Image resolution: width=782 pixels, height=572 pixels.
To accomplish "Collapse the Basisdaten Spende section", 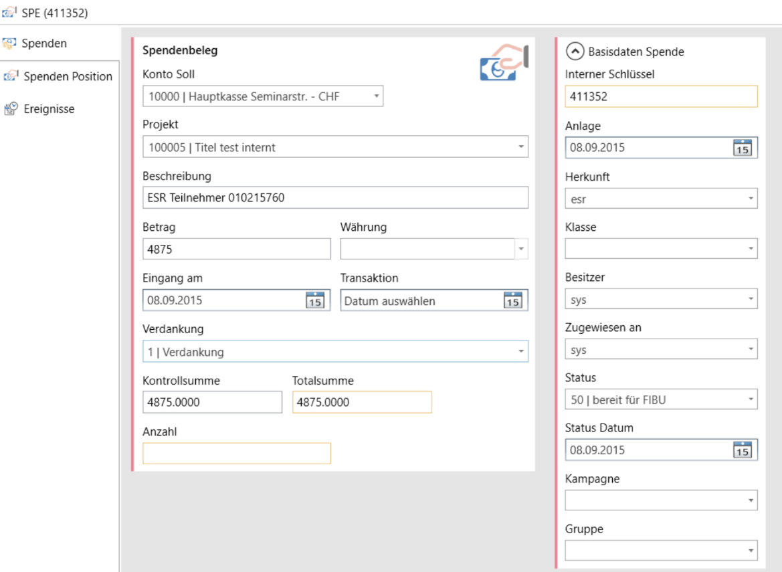I will (x=574, y=52).
